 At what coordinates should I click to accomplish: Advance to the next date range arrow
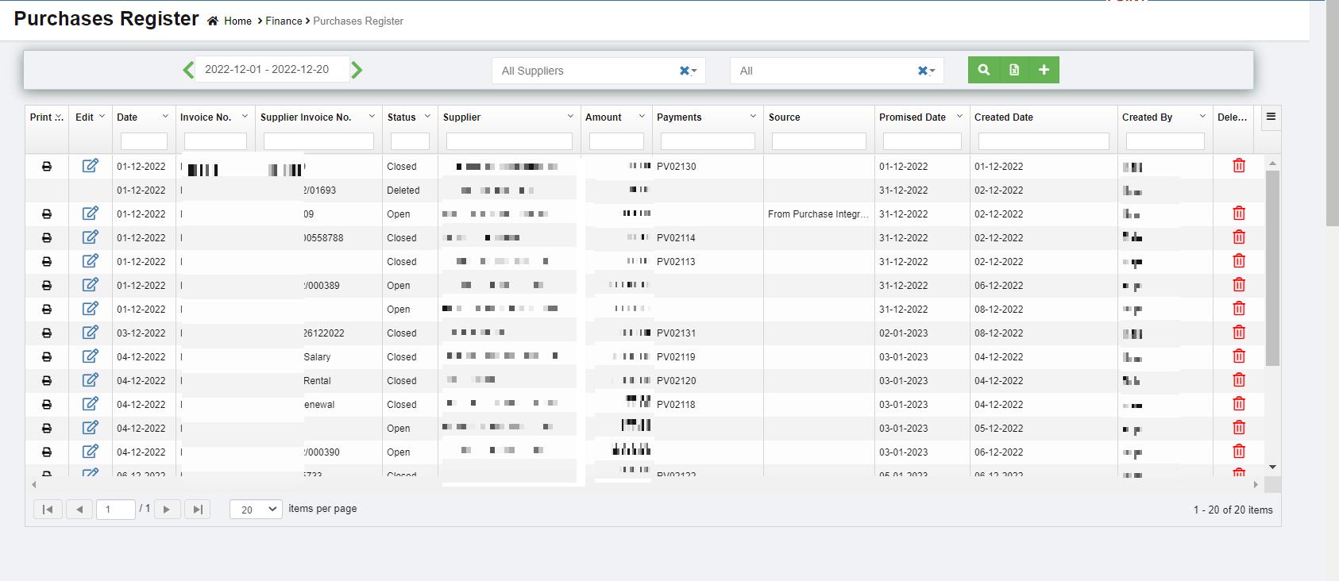357,70
